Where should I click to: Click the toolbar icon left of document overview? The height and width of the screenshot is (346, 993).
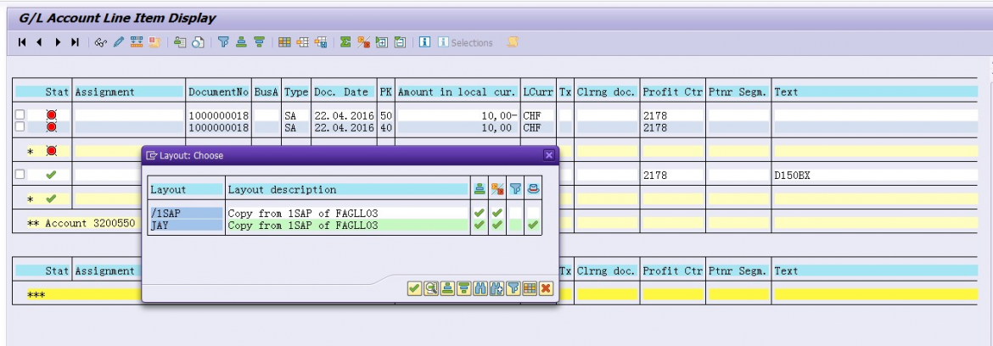click(x=181, y=42)
